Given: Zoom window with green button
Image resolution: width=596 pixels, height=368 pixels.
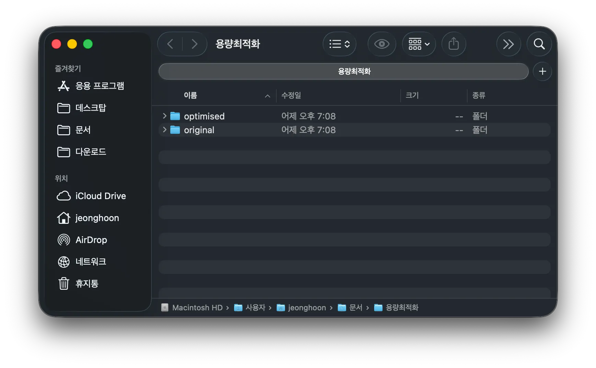Looking at the screenshot, I should click(88, 44).
